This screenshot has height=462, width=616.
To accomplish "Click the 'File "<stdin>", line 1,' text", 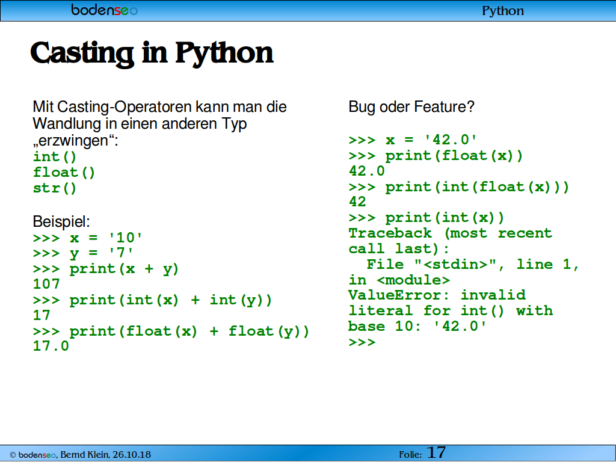I will (x=473, y=265).
